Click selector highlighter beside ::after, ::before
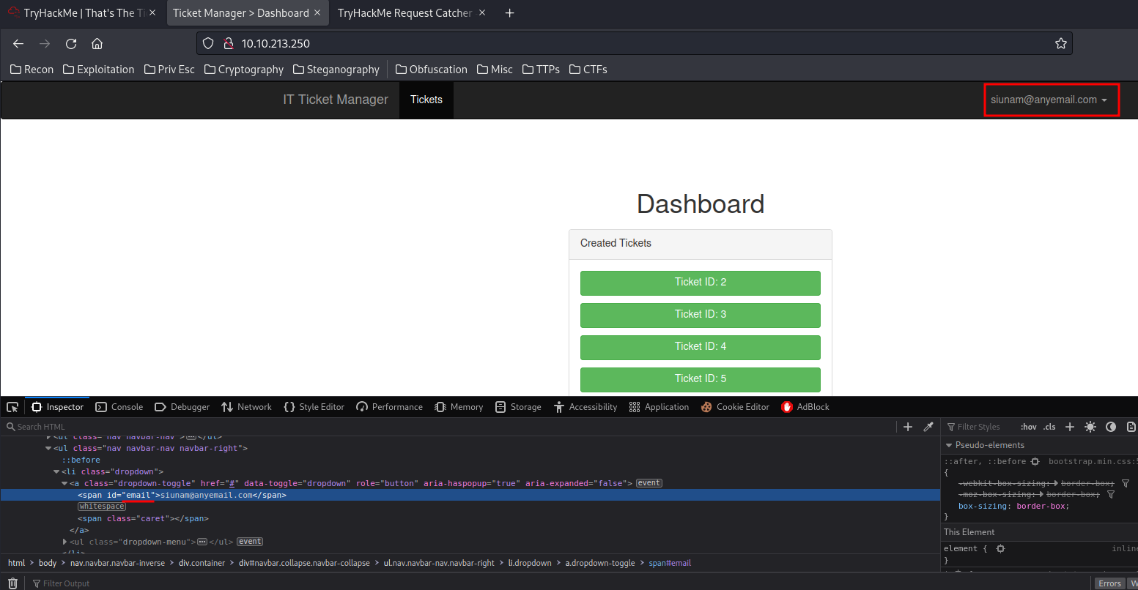The width and height of the screenshot is (1138, 590). [x=1035, y=462]
